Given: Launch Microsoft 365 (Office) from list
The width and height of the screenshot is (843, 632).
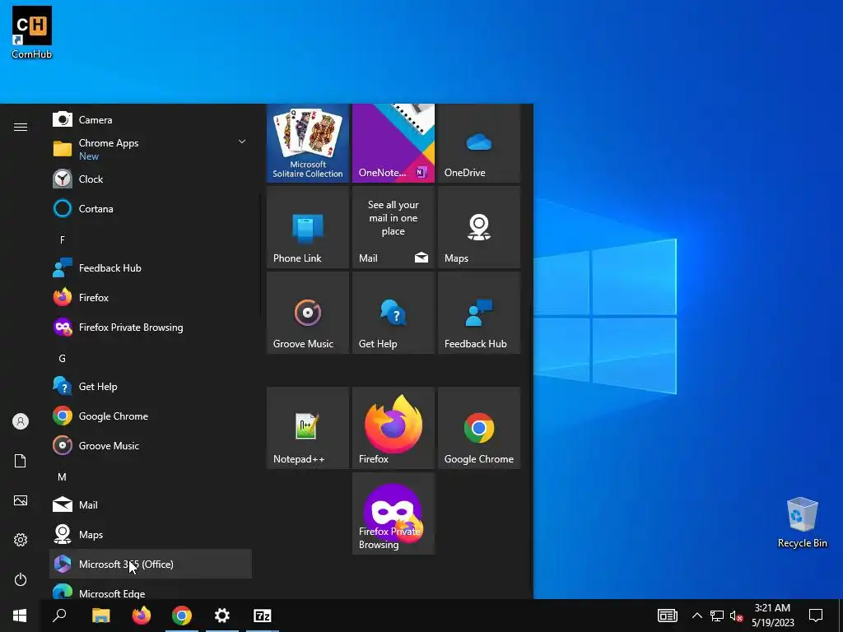Looking at the screenshot, I should (x=151, y=564).
